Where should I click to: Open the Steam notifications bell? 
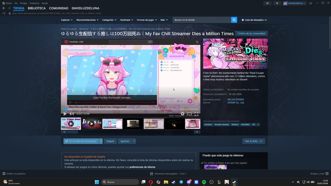tap(277, 3)
